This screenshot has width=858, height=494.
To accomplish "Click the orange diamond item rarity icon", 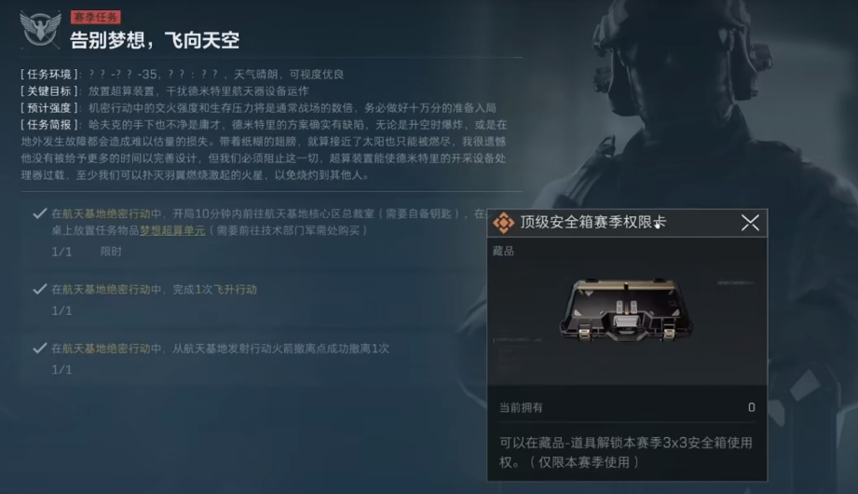I will coord(503,223).
